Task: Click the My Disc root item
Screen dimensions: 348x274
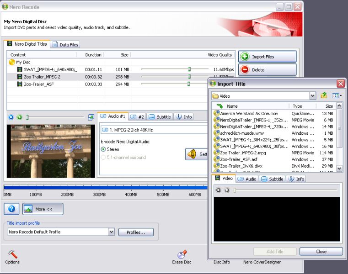Action: [x=20, y=62]
